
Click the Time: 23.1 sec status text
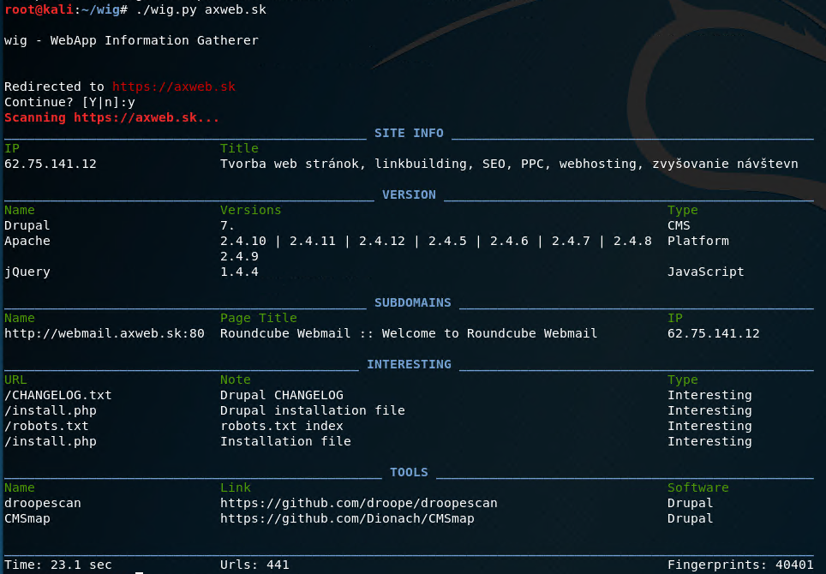(x=57, y=565)
